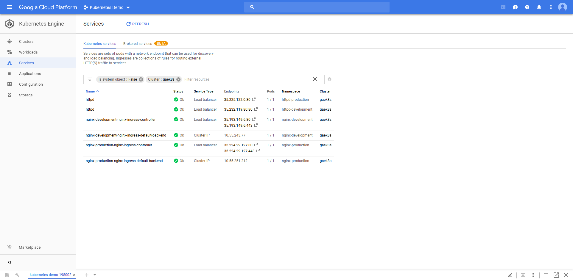
Task: Click the help question mark in header
Action: (x=527, y=7)
